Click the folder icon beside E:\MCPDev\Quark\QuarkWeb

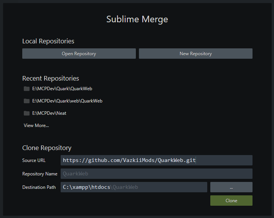point(26,89)
